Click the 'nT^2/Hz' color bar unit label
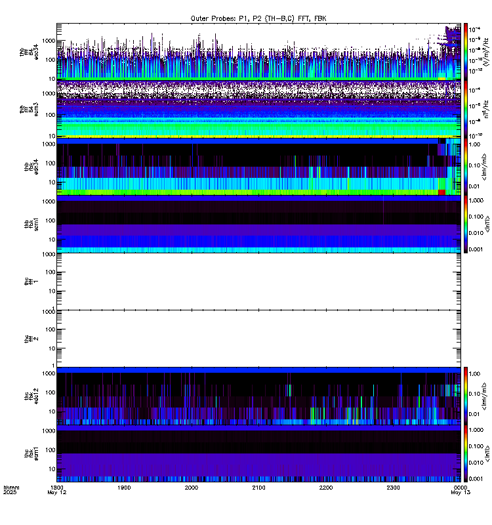Viewport: 492px width, 525px height. (486, 109)
